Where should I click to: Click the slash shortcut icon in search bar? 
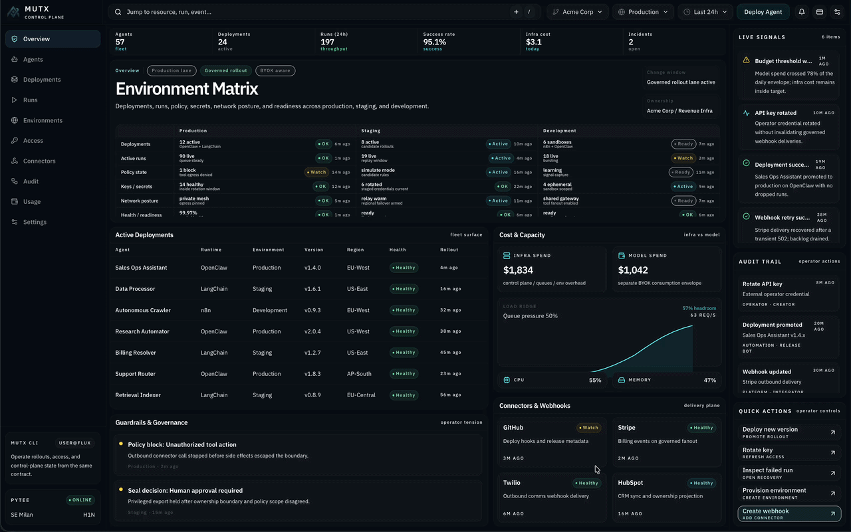click(530, 12)
